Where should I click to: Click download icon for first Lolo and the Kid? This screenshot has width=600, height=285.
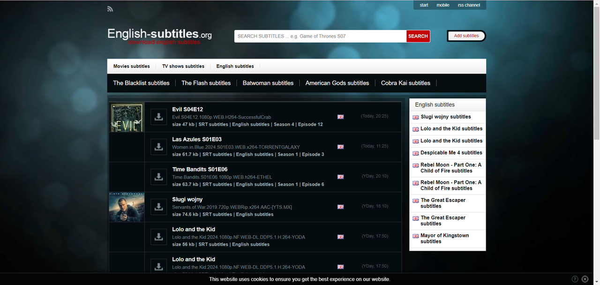click(159, 237)
